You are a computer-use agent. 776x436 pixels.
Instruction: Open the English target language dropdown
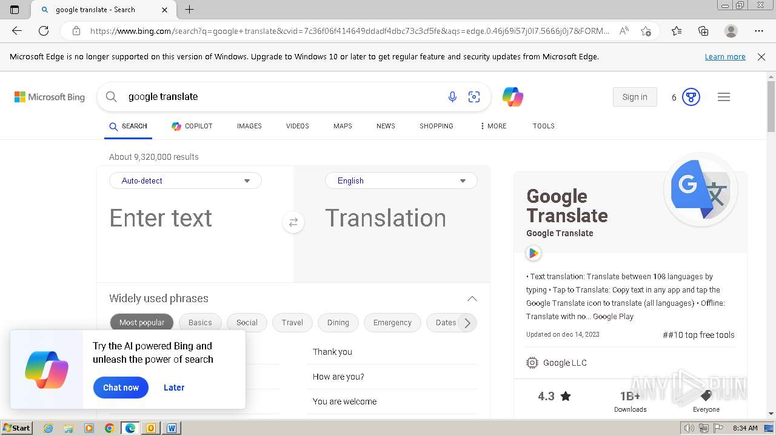coord(401,180)
